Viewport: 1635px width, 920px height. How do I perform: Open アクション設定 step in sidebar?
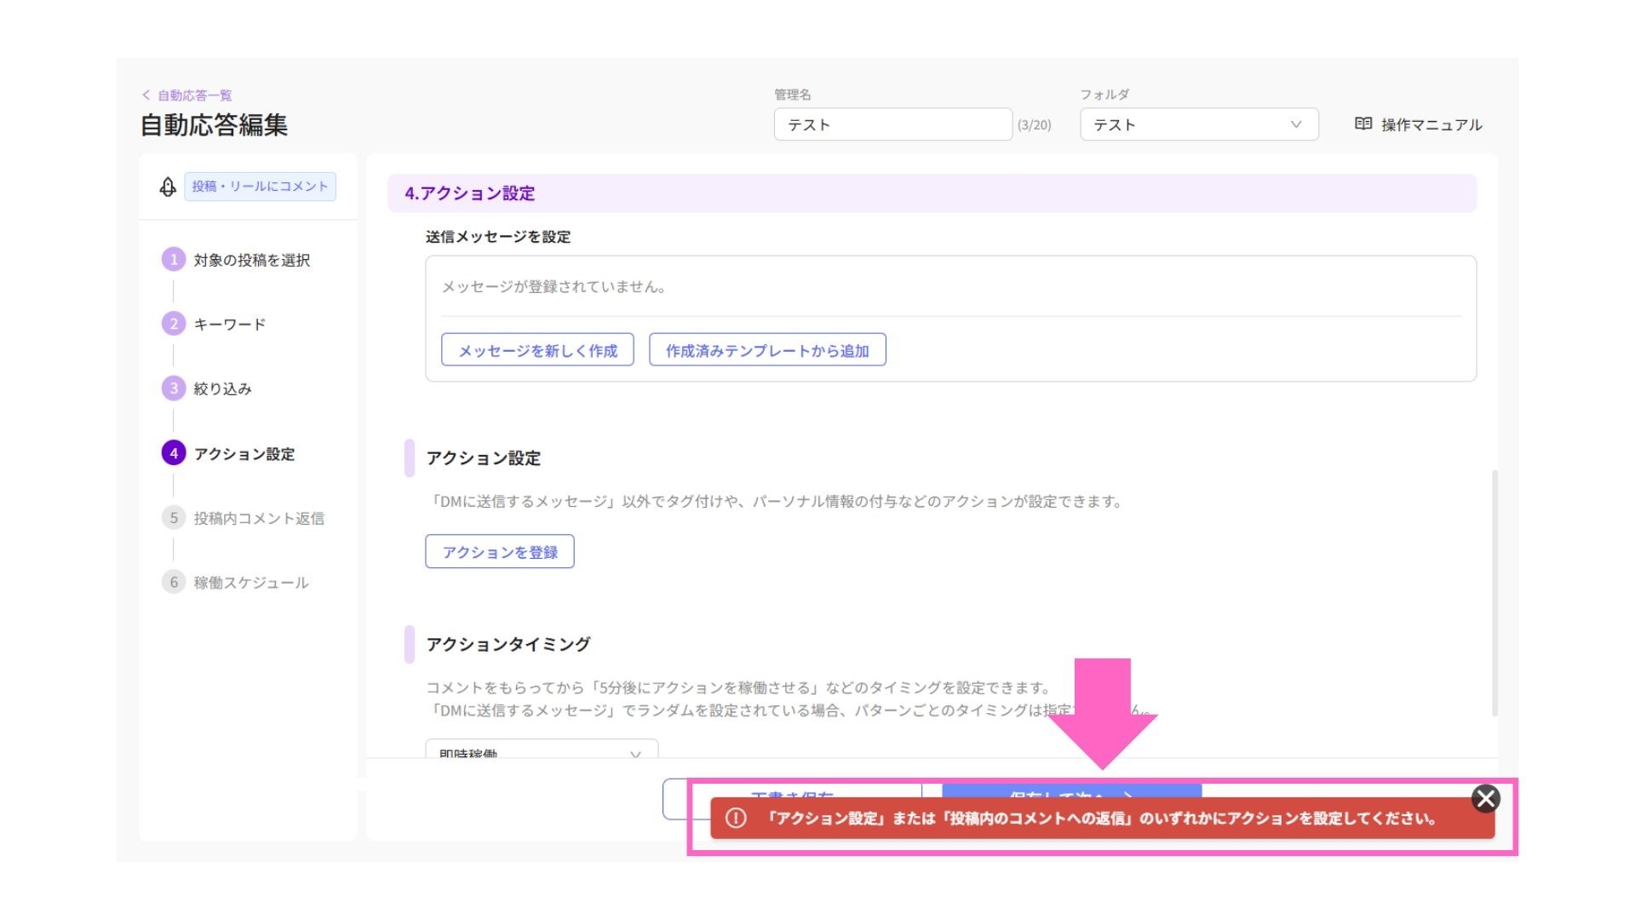[x=244, y=454]
